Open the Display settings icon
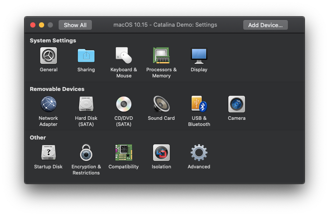The width and height of the screenshot is (329, 216). 199,56
